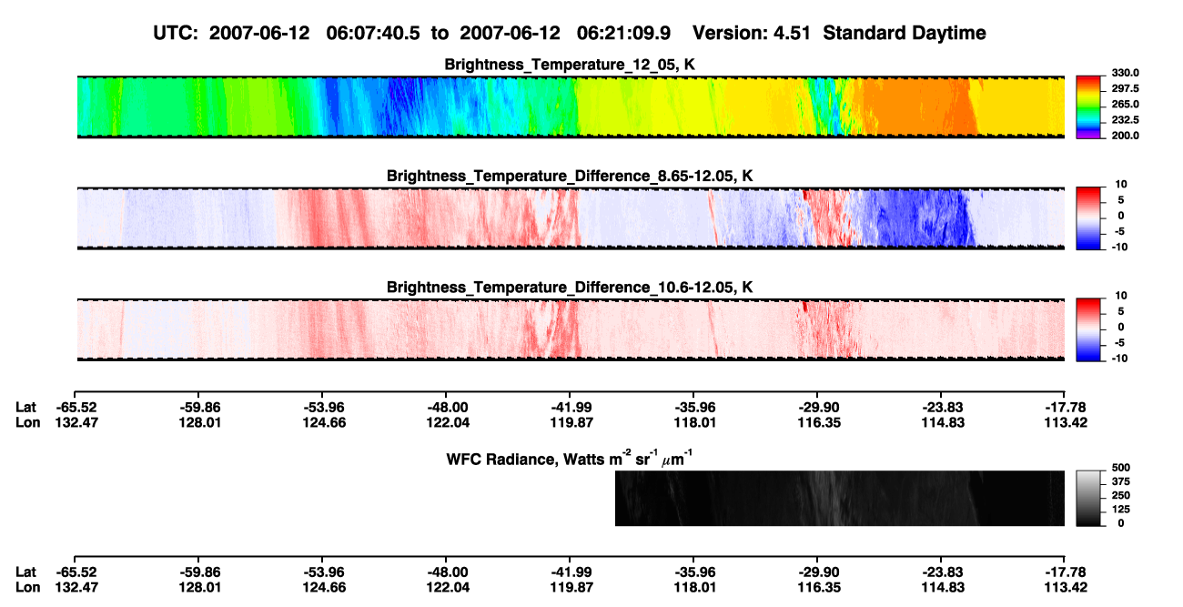Click the 200.0 colorbar minimum label
Screen dimensions: 1183x607
pyautogui.click(x=1124, y=135)
